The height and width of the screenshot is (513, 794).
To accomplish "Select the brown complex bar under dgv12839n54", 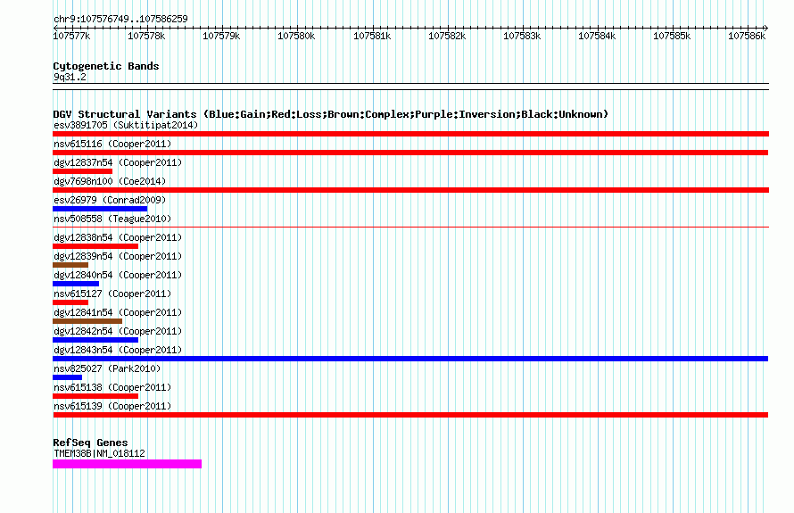I will click(70, 265).
